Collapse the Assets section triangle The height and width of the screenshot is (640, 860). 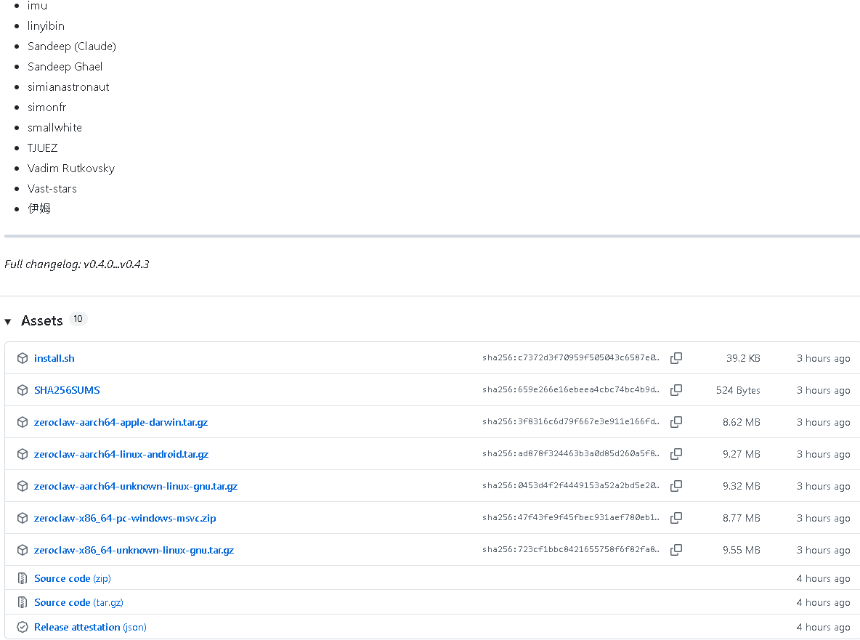coord(8,321)
